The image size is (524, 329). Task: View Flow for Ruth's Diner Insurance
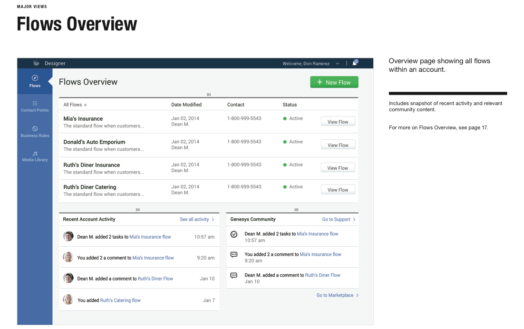point(338,168)
